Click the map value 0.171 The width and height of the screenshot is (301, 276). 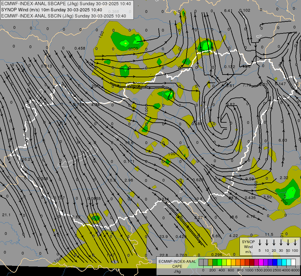point(129,162)
